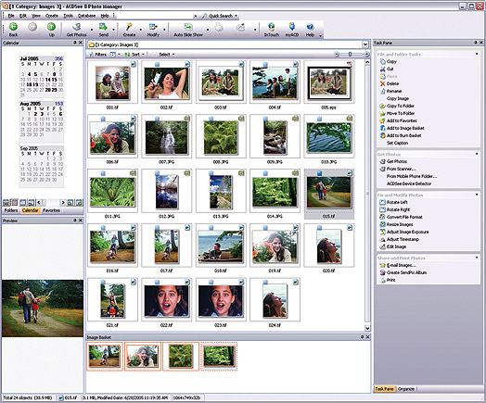Click the E-mail Images link
This screenshot has height=403, width=486.
[402, 265]
